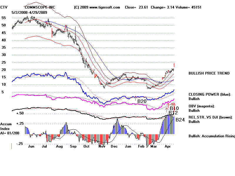Click the 55 price axis label
Viewport: 235px width, 176px height.
click(x=4, y=18)
